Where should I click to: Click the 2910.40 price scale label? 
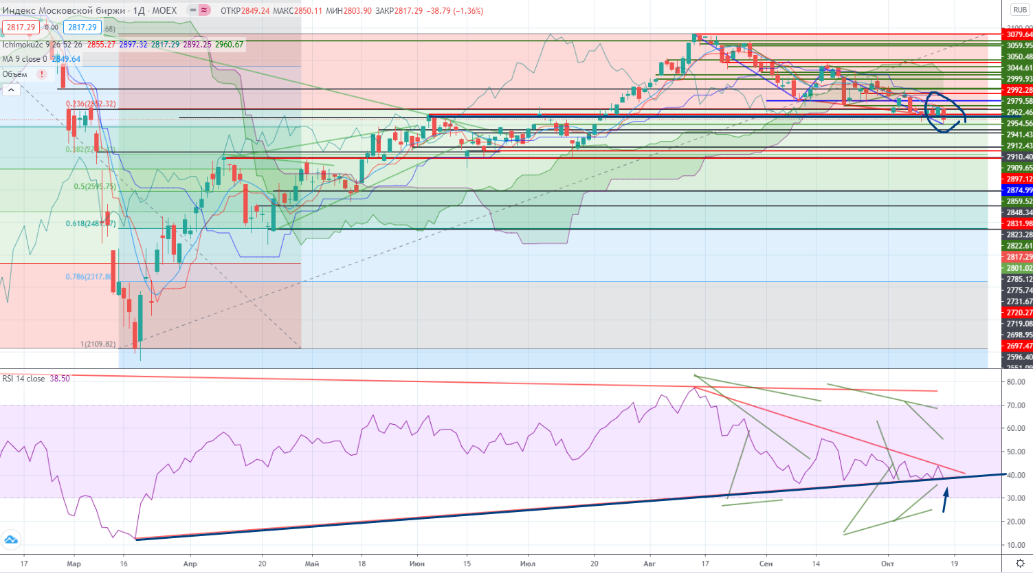[x=1019, y=157]
